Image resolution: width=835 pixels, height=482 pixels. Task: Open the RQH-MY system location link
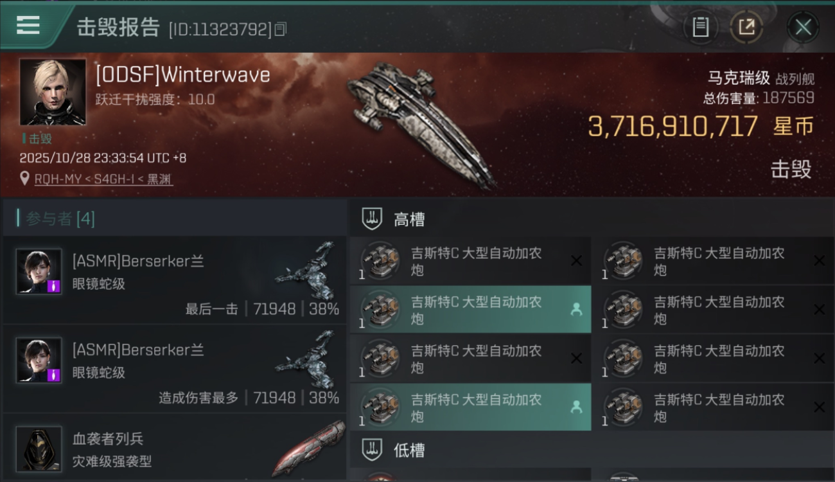(58, 179)
